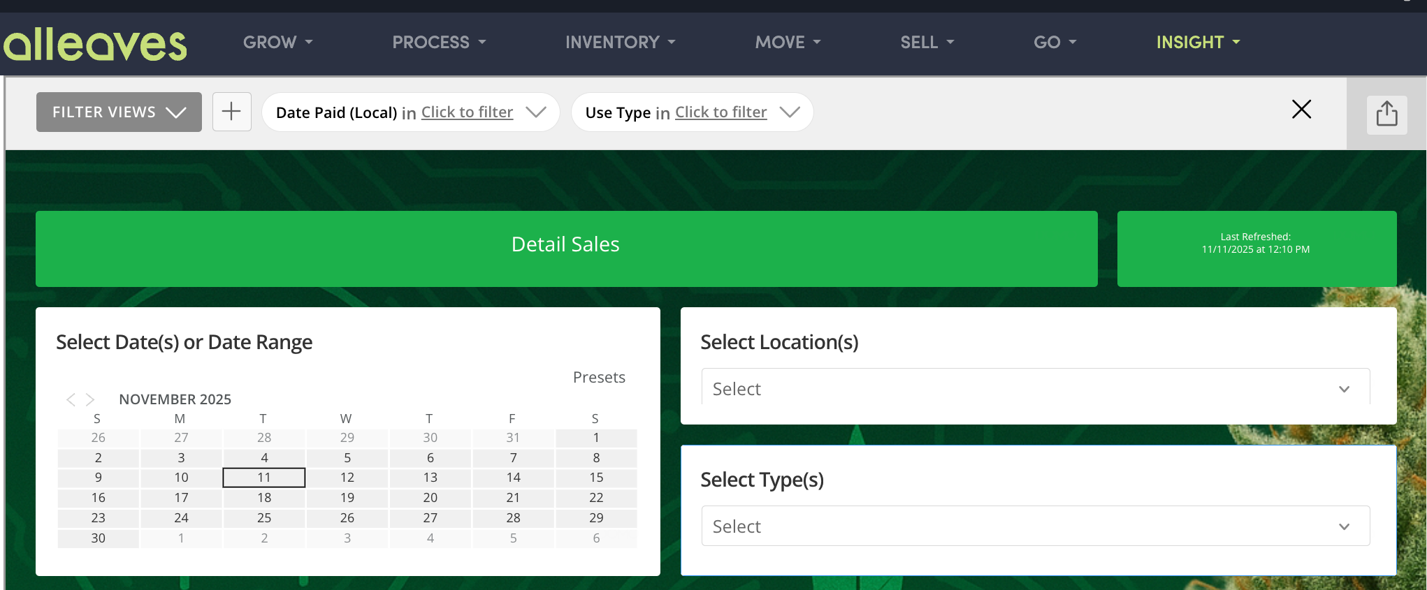This screenshot has width=1427, height=590.
Task: Click the Detail Sales banner
Action: [x=566, y=249]
